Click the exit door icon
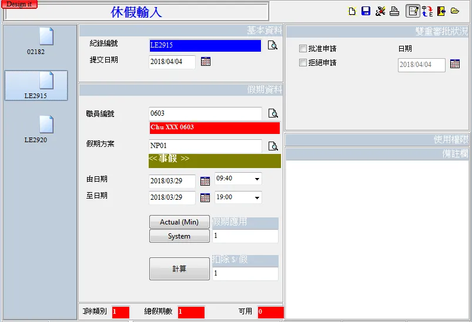Image resolution: width=472 pixels, height=322 pixels. 441,11
